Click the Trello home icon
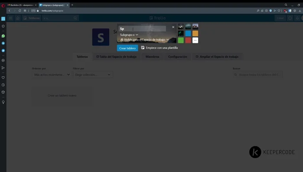303x172 pixels. (18, 18)
